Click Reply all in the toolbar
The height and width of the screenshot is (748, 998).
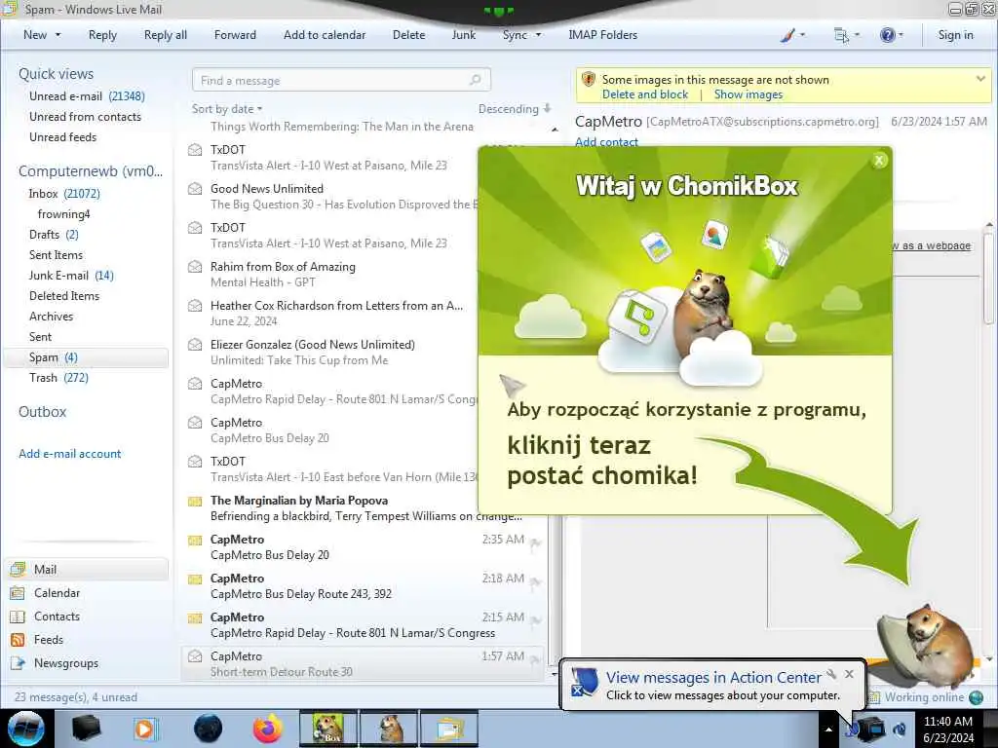tap(166, 35)
